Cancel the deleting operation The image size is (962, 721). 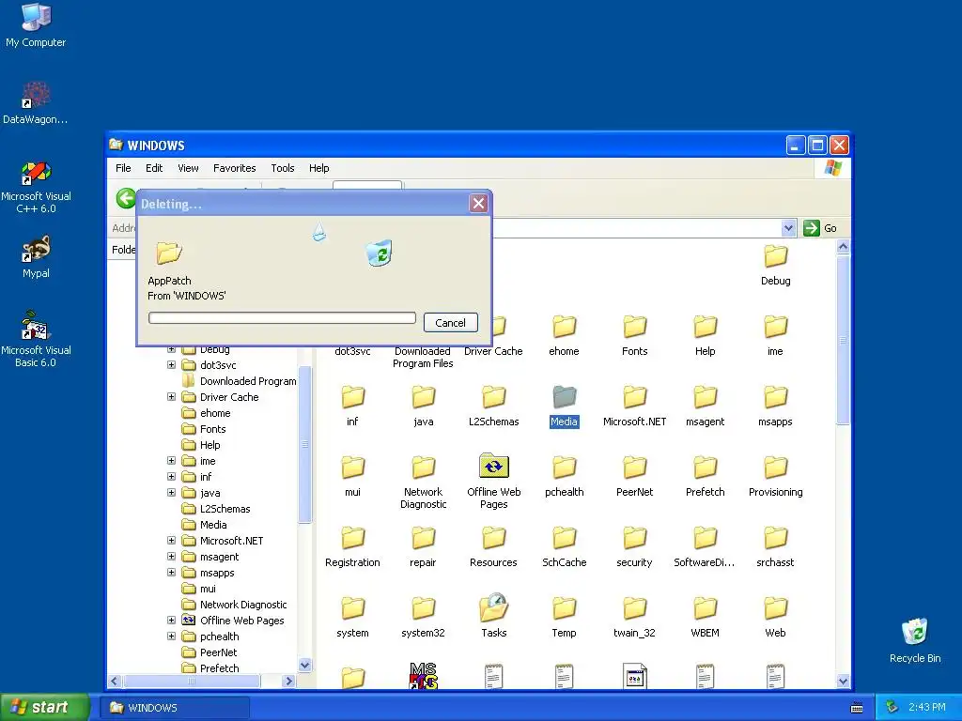(450, 323)
